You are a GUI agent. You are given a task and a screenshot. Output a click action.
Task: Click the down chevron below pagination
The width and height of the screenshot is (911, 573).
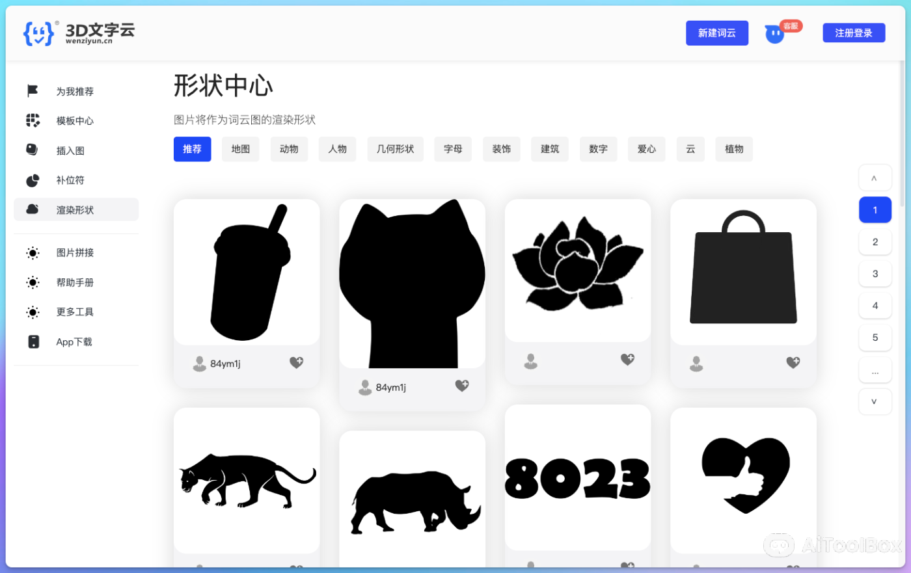[875, 401]
